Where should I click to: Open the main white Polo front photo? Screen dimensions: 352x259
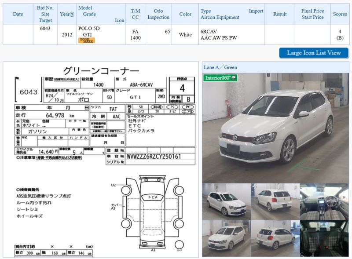(275, 128)
